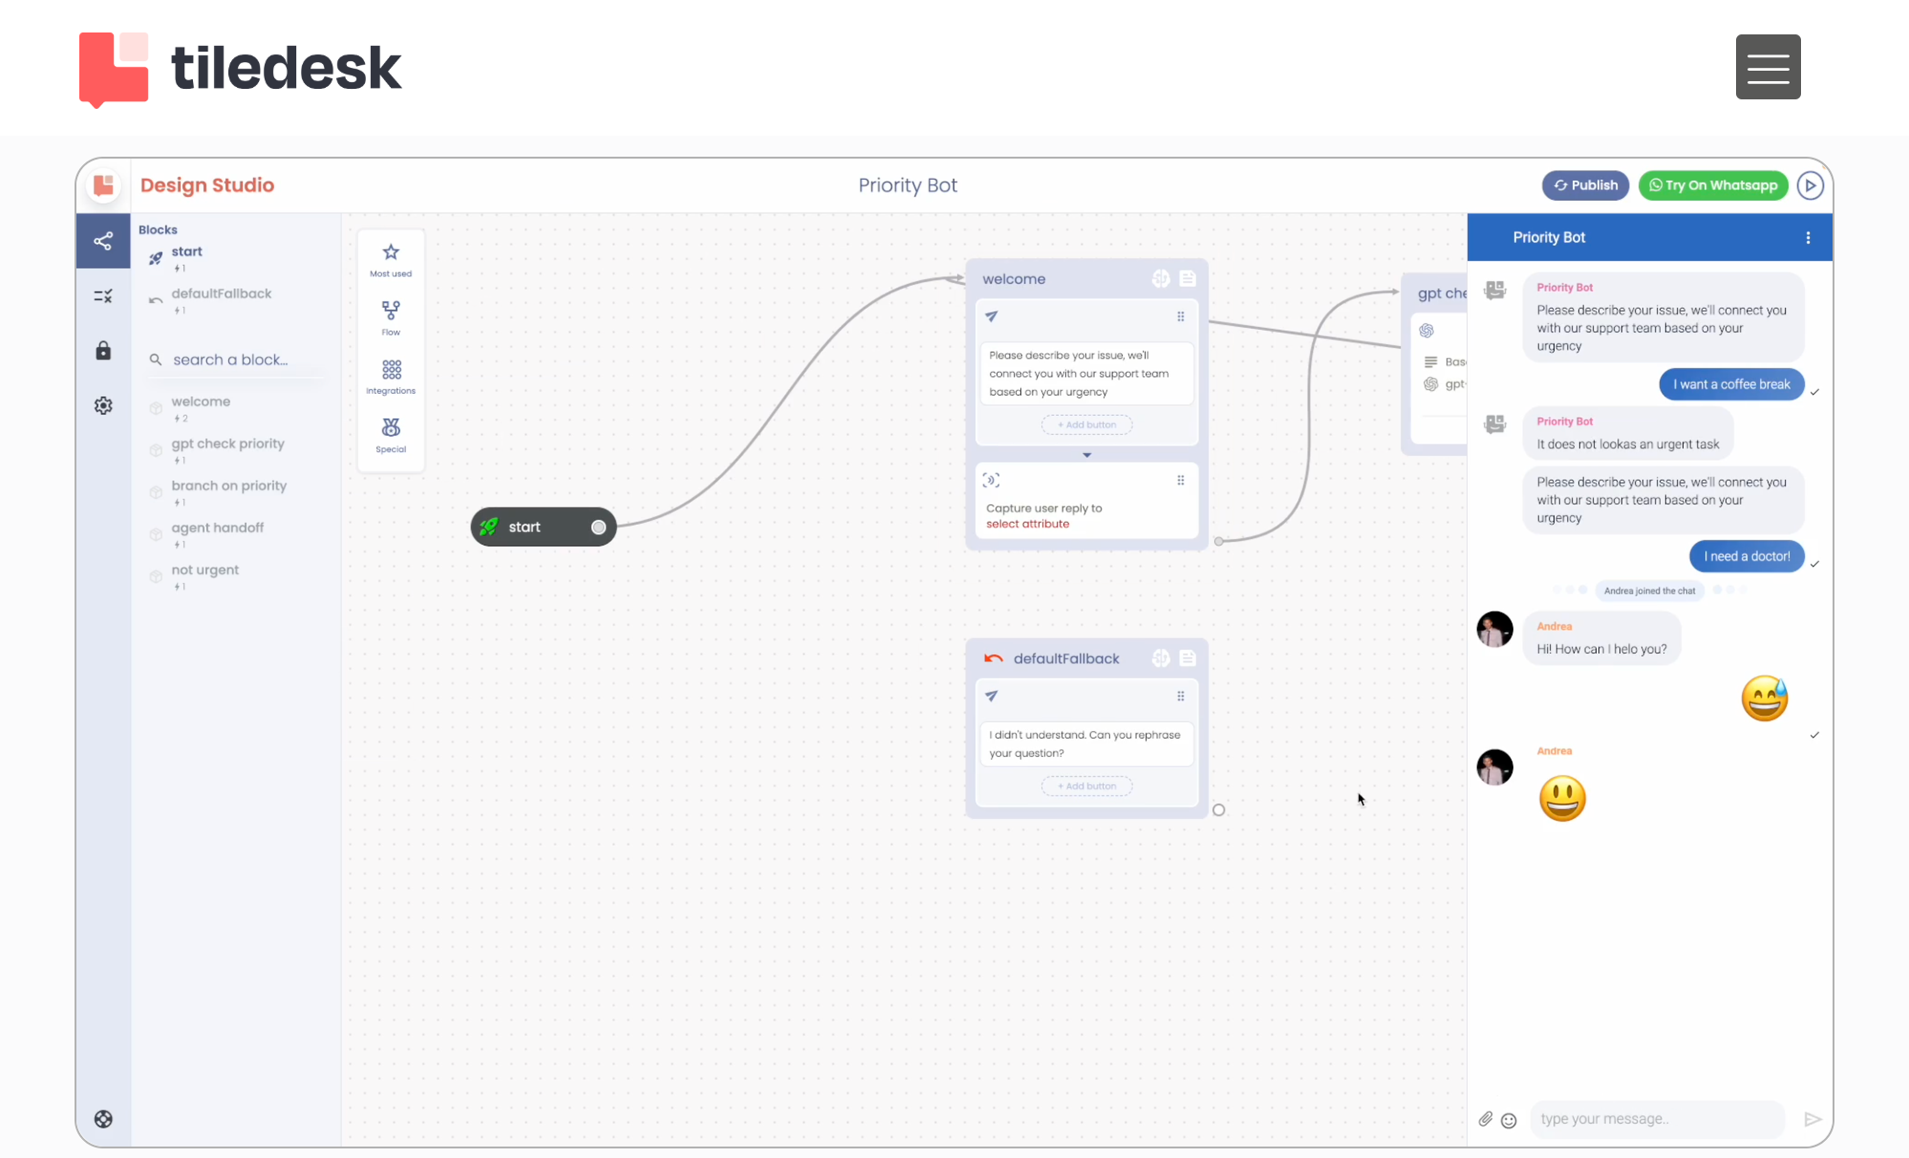
Task: Click the tiledesk logo
Action: click(240, 69)
